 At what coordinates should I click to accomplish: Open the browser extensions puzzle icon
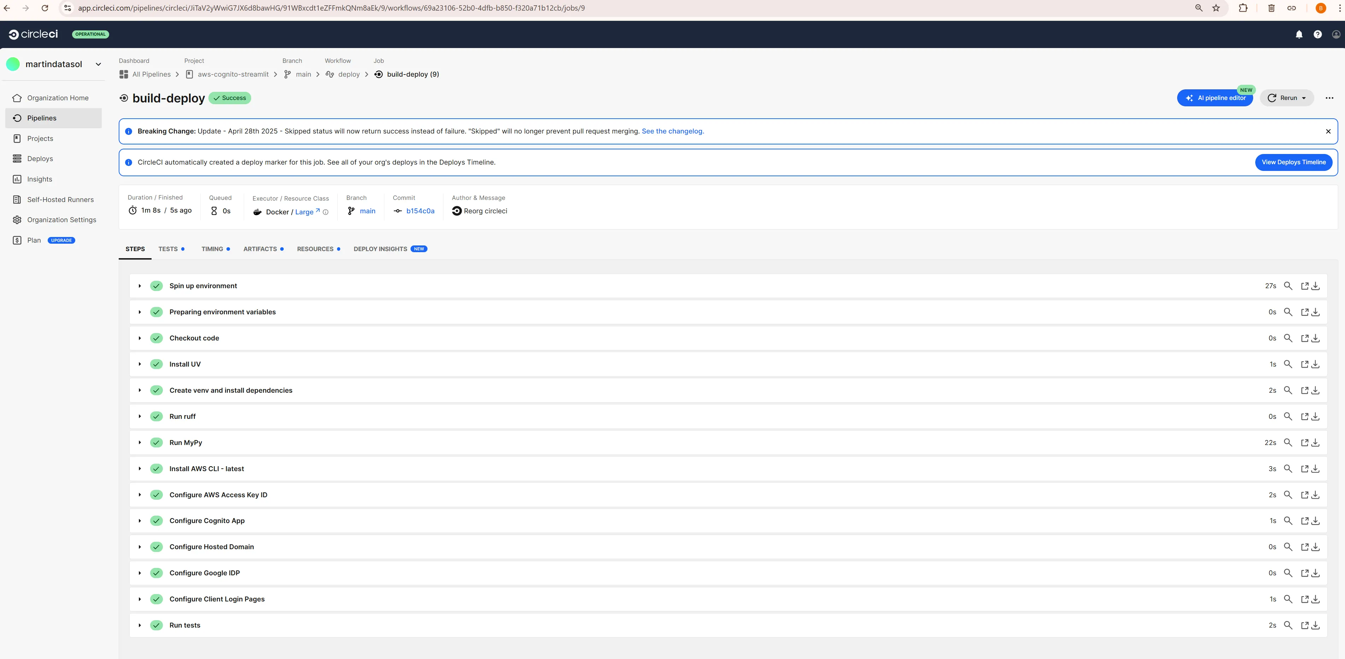[1243, 8]
